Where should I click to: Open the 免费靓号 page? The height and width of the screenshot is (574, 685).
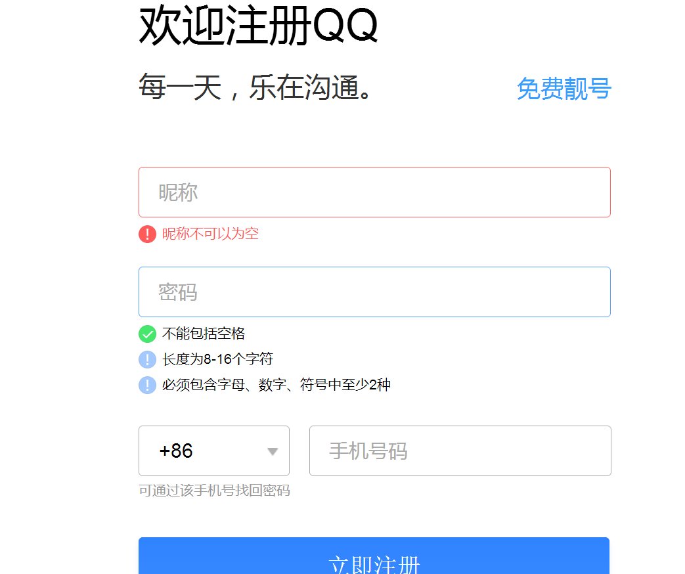(563, 89)
